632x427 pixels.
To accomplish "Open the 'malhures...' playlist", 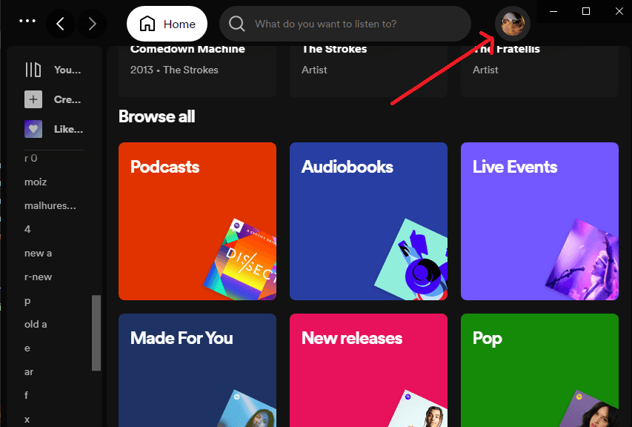I will click(x=50, y=205).
